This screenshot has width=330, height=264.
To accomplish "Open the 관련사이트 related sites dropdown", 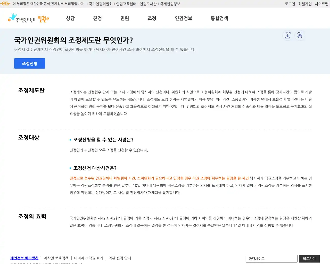I will click(271, 259).
